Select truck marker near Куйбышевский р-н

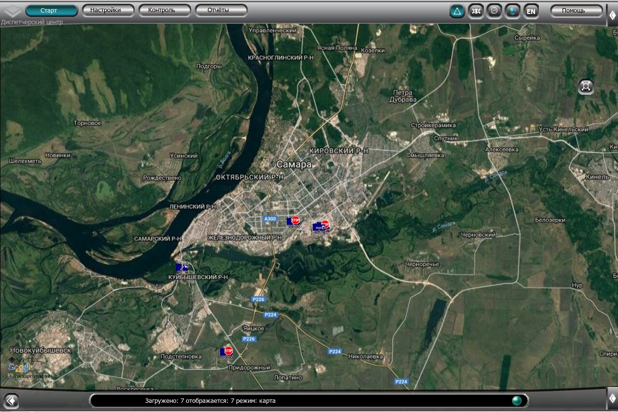[x=182, y=269]
